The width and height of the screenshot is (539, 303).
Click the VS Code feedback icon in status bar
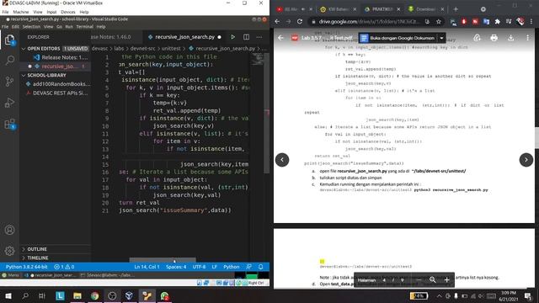click(x=249, y=267)
